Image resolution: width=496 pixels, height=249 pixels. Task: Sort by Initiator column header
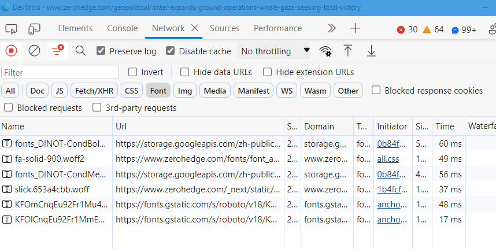tap(393, 126)
